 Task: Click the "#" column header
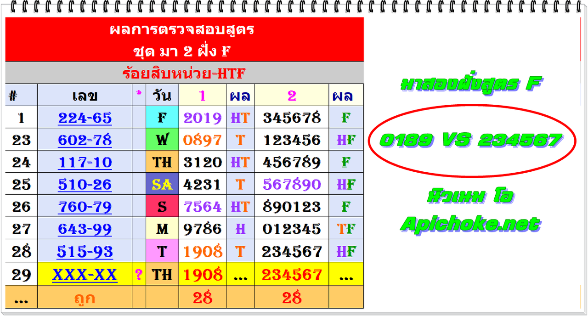pos(13,96)
